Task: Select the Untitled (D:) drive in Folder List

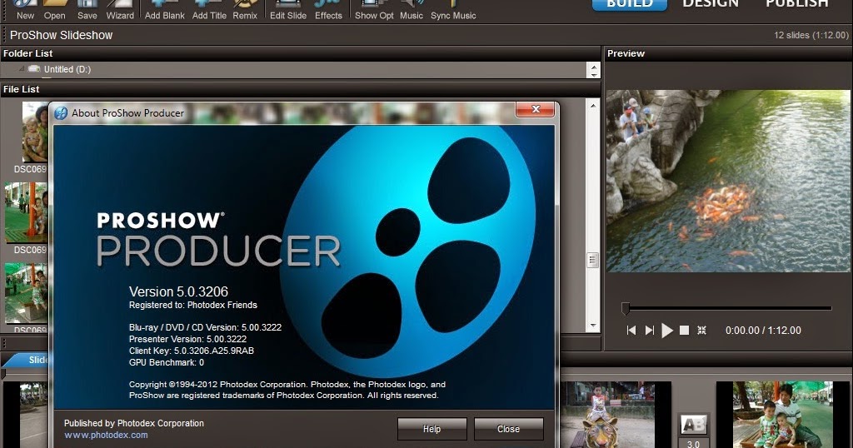Action: click(x=67, y=69)
